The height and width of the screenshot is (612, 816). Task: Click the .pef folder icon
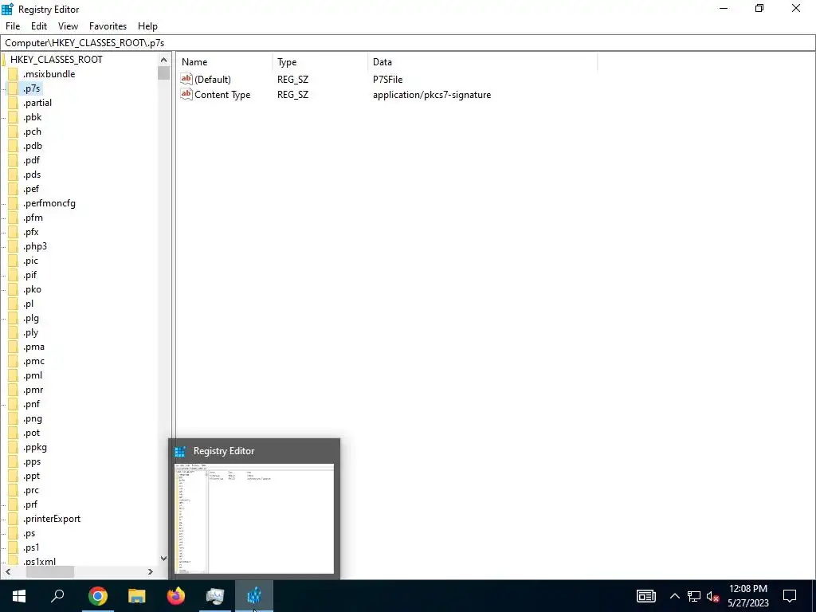pos(13,189)
